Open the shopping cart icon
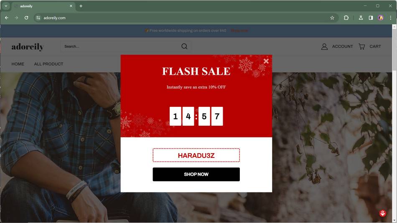The height and width of the screenshot is (223, 397). pos(362,47)
